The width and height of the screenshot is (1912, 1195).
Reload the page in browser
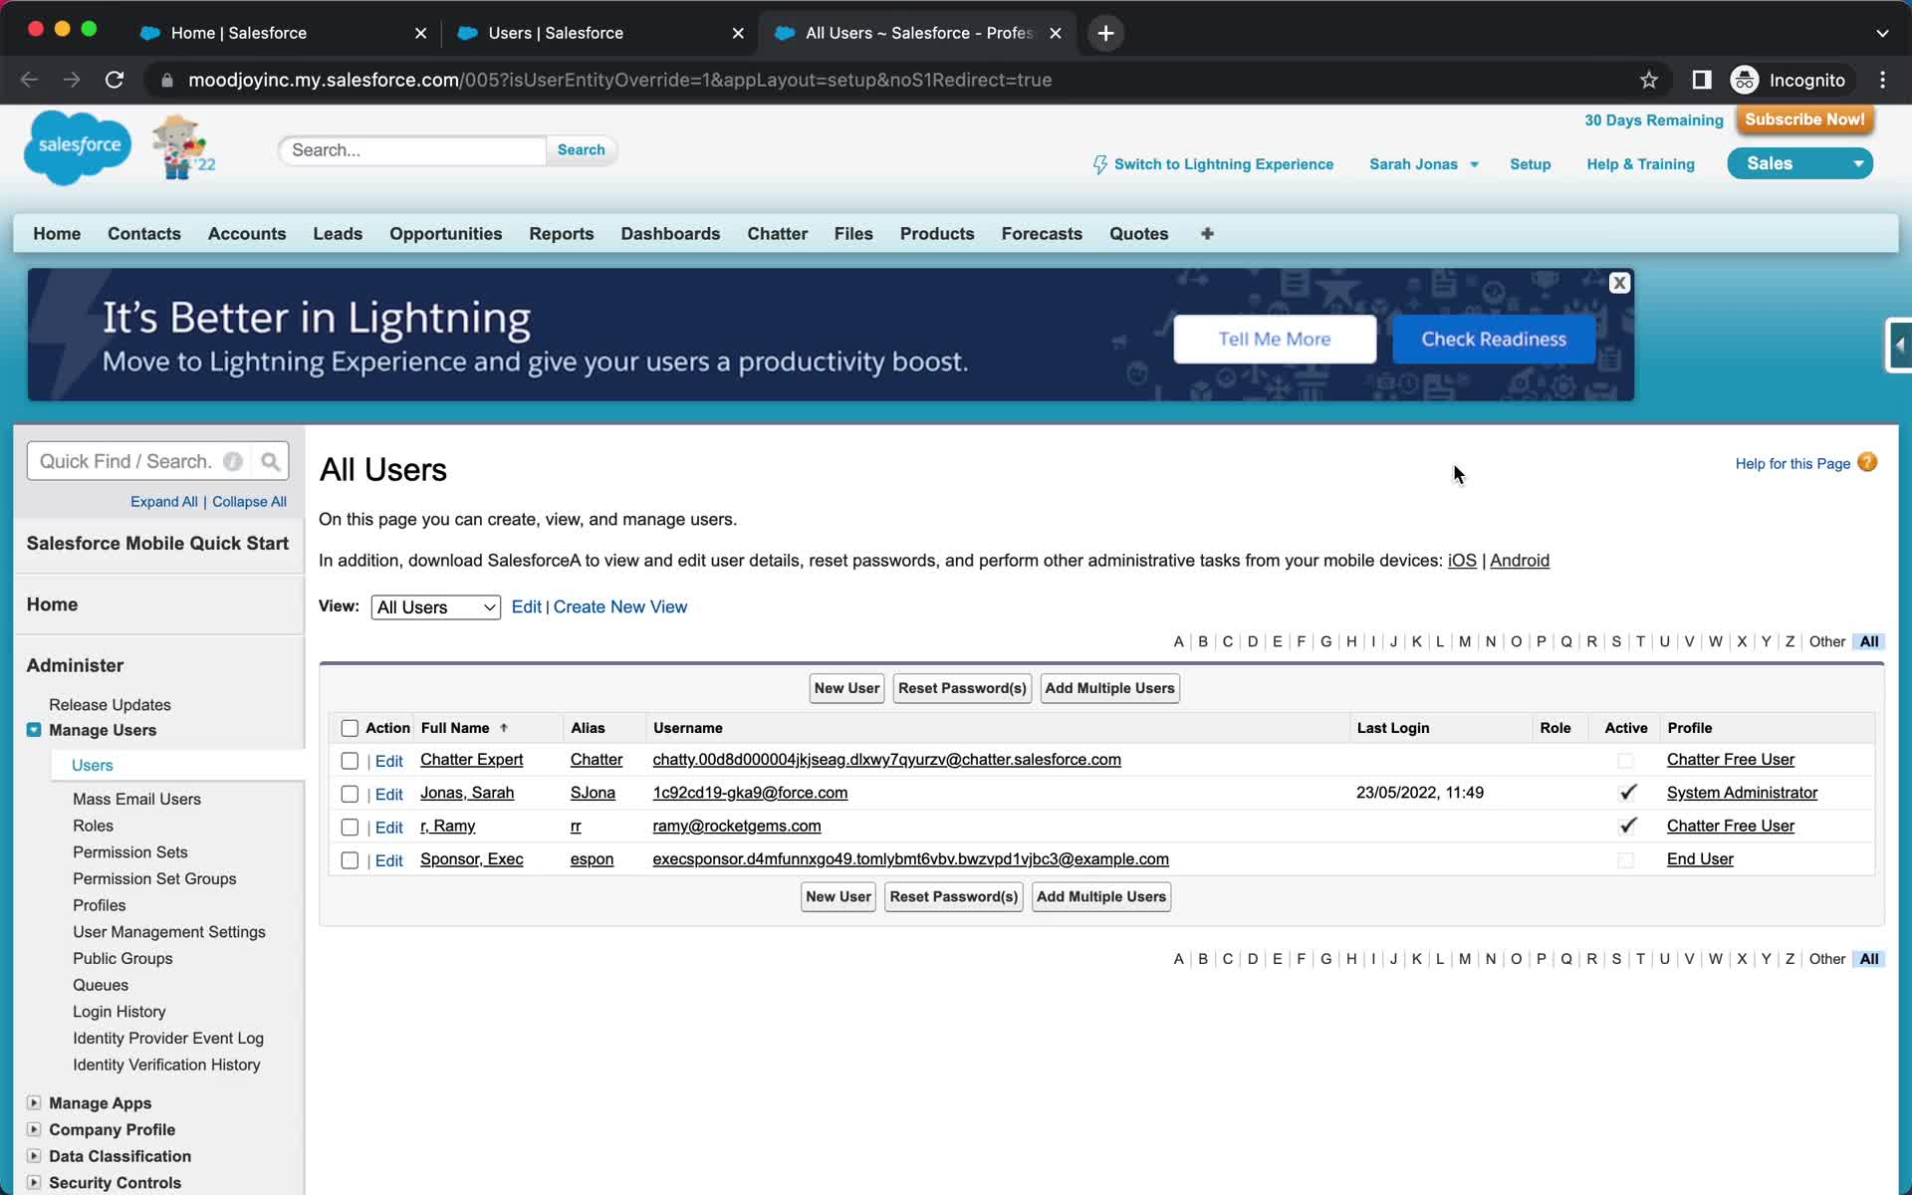(x=115, y=80)
